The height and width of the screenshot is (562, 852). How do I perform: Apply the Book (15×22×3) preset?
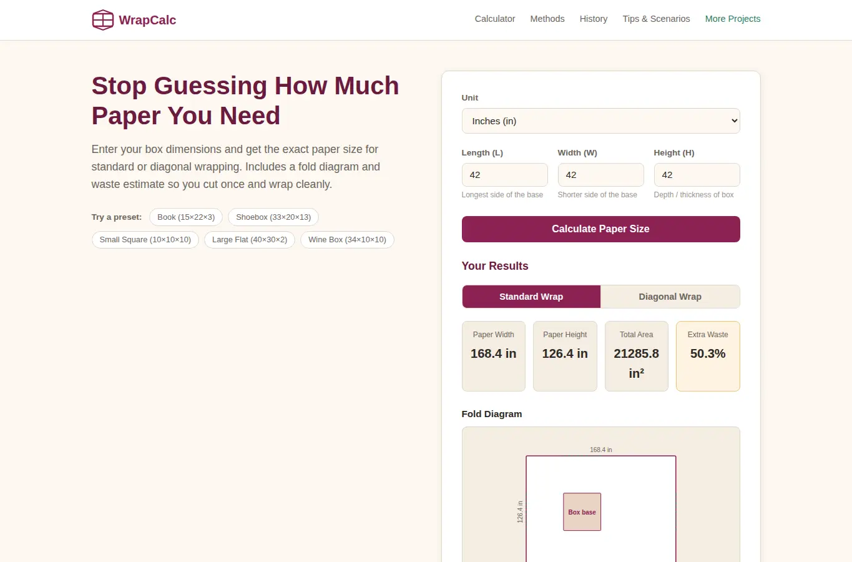(186, 217)
